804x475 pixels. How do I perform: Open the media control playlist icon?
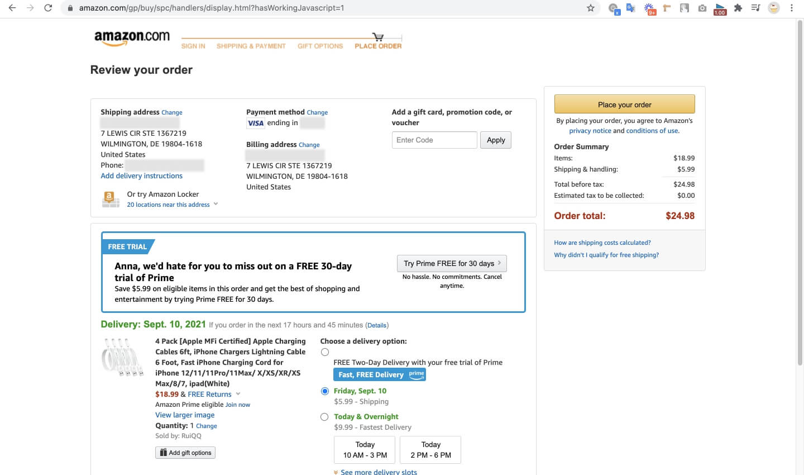point(755,8)
